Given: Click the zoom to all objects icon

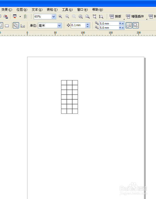Looking at the screenshot, I should [81, 16].
